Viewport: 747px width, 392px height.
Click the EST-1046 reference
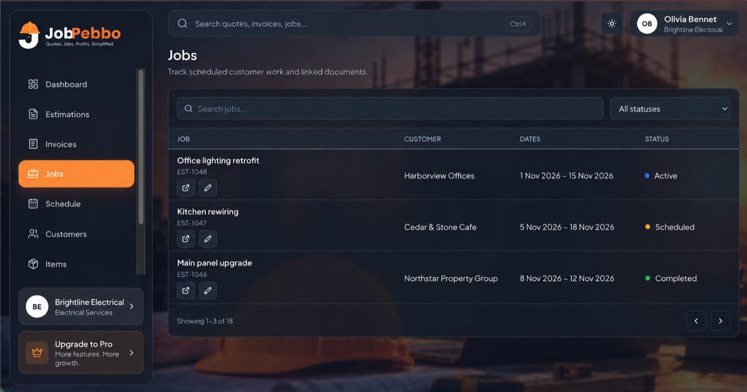tap(192, 274)
